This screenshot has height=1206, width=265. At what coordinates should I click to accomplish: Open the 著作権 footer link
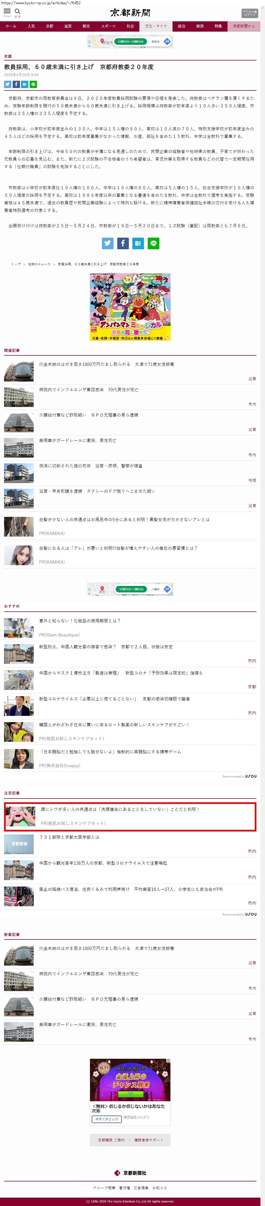124,1187
